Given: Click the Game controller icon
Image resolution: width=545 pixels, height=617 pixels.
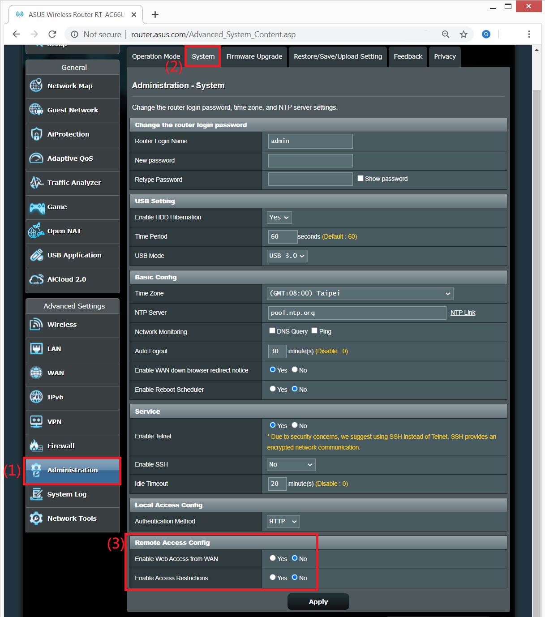Looking at the screenshot, I should (37, 207).
